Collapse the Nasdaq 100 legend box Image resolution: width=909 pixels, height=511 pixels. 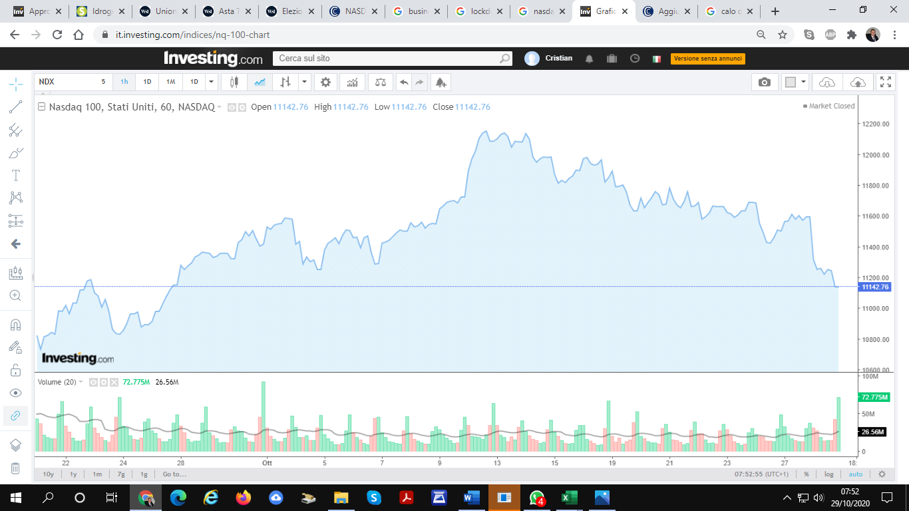tap(42, 107)
